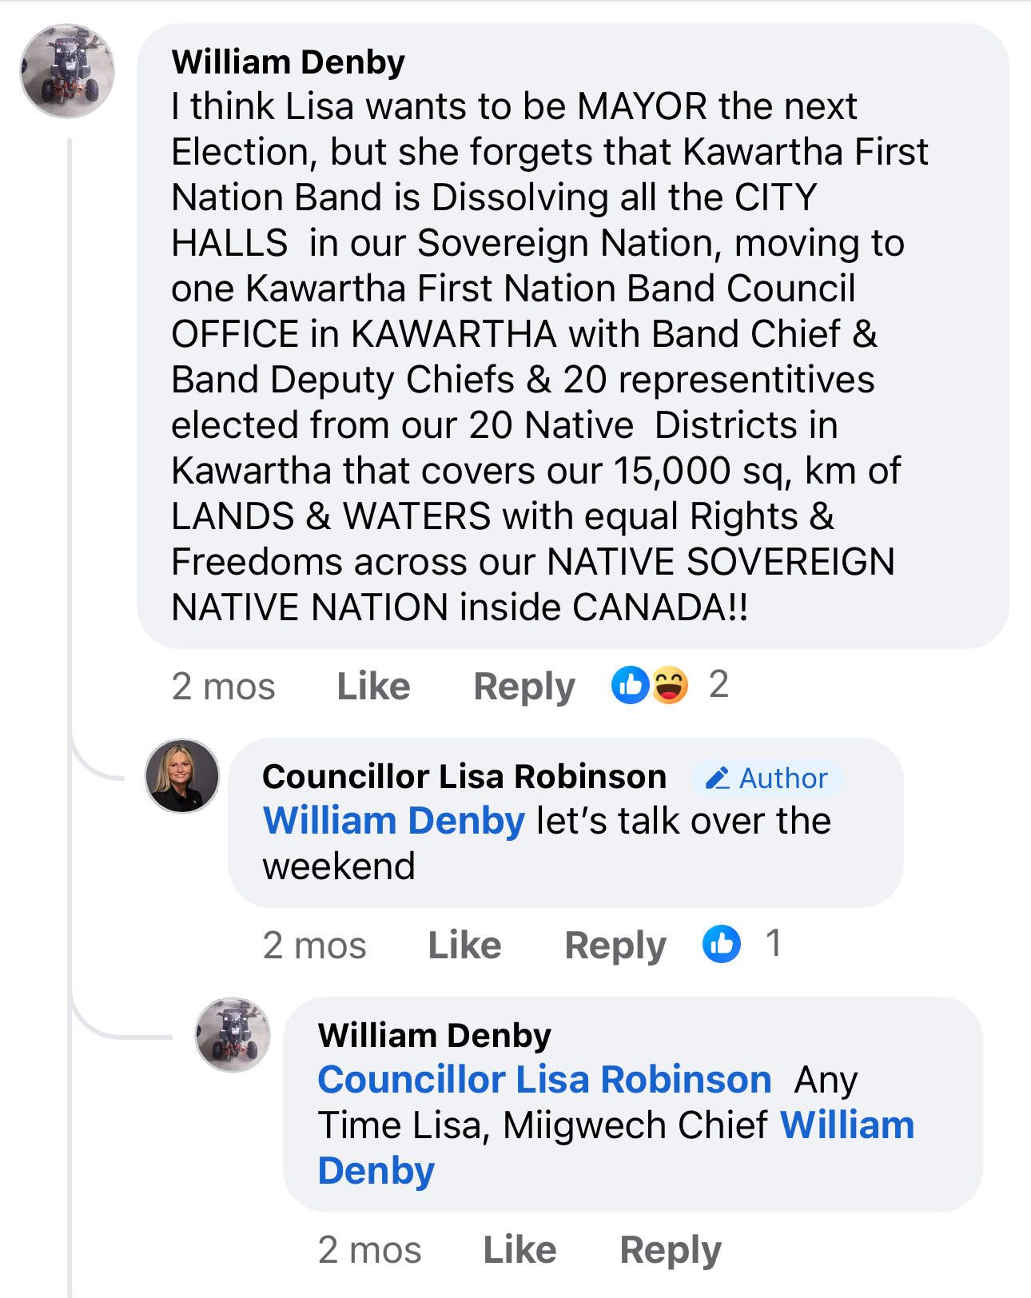Open Councillor Lisa Robinson author name link

point(464,777)
